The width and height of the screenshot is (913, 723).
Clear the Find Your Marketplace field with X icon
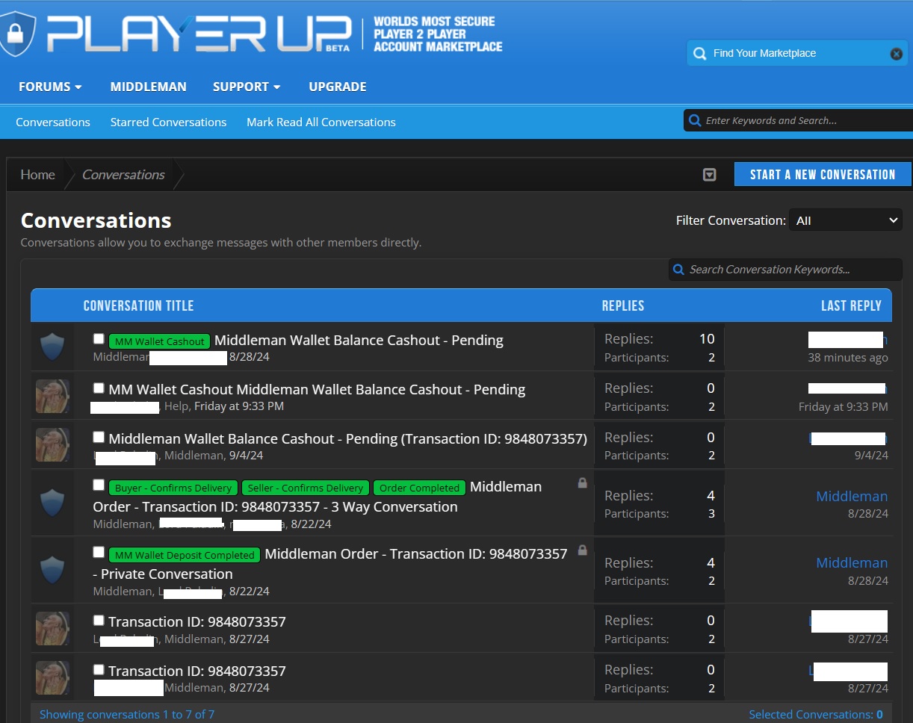[x=896, y=54]
